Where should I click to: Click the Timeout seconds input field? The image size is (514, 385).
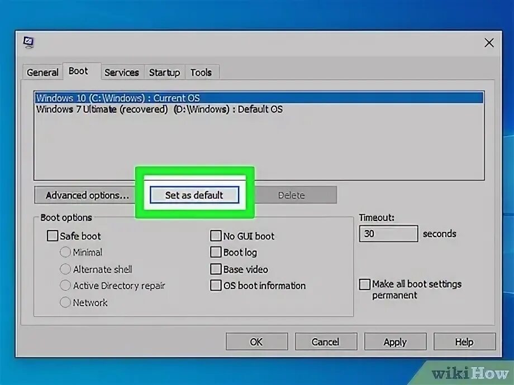(x=388, y=233)
